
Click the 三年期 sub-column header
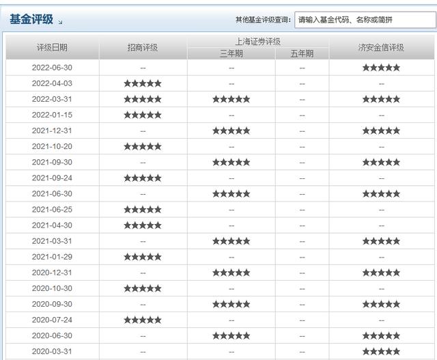coord(231,53)
